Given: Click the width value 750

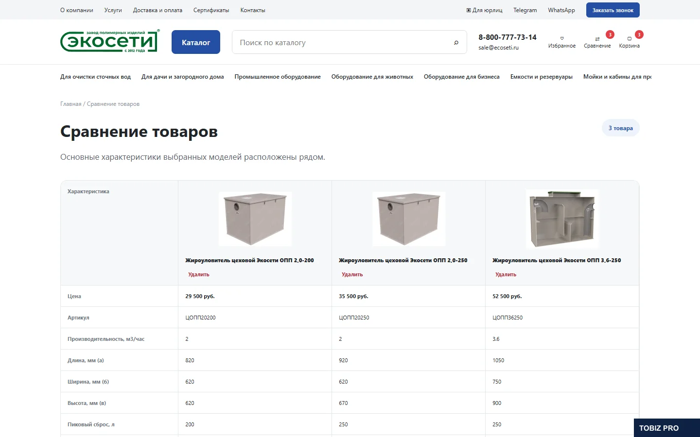Looking at the screenshot, I should pyautogui.click(x=497, y=382).
